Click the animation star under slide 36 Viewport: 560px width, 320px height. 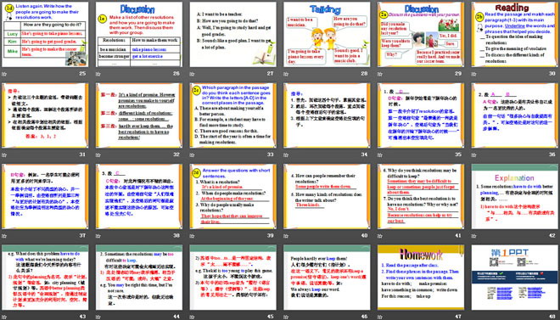point(474,155)
